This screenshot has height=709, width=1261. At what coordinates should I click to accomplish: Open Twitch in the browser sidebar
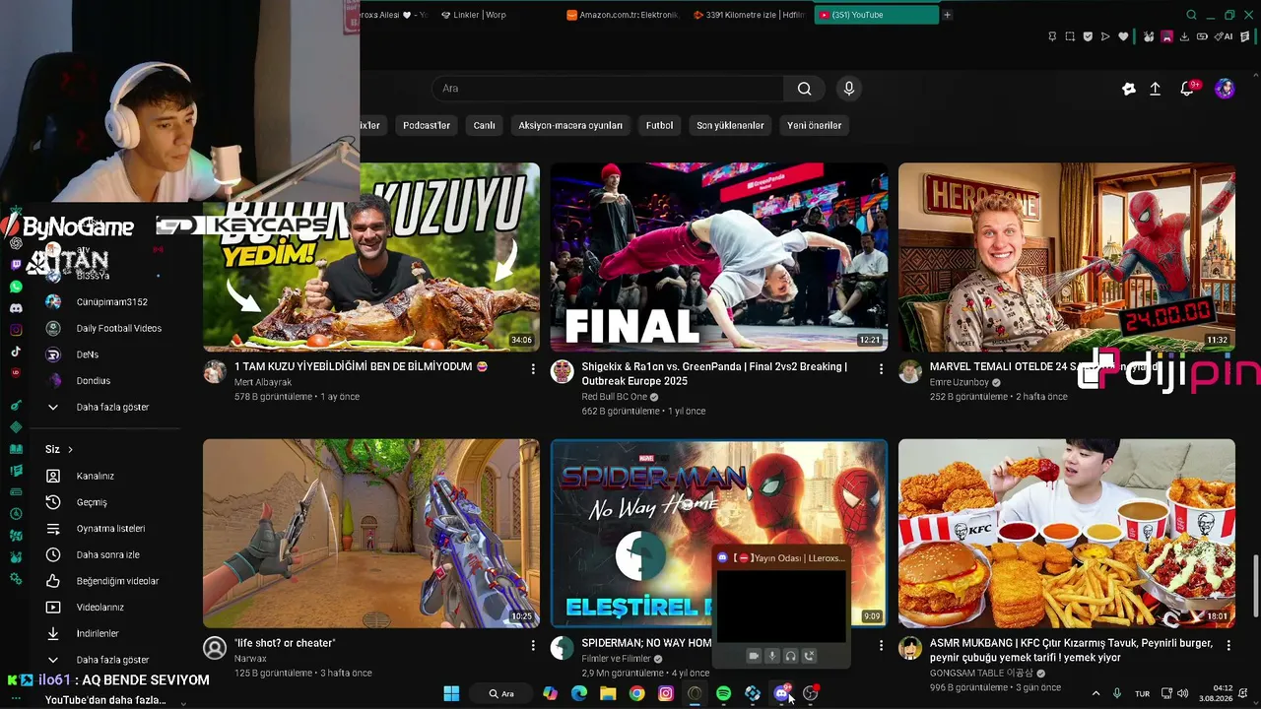pyautogui.click(x=16, y=265)
